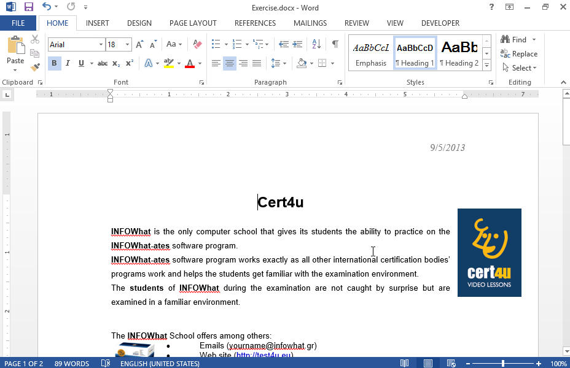Expand the Paste options arrow
Image resolution: width=570 pixels, height=368 pixels.
click(x=15, y=70)
